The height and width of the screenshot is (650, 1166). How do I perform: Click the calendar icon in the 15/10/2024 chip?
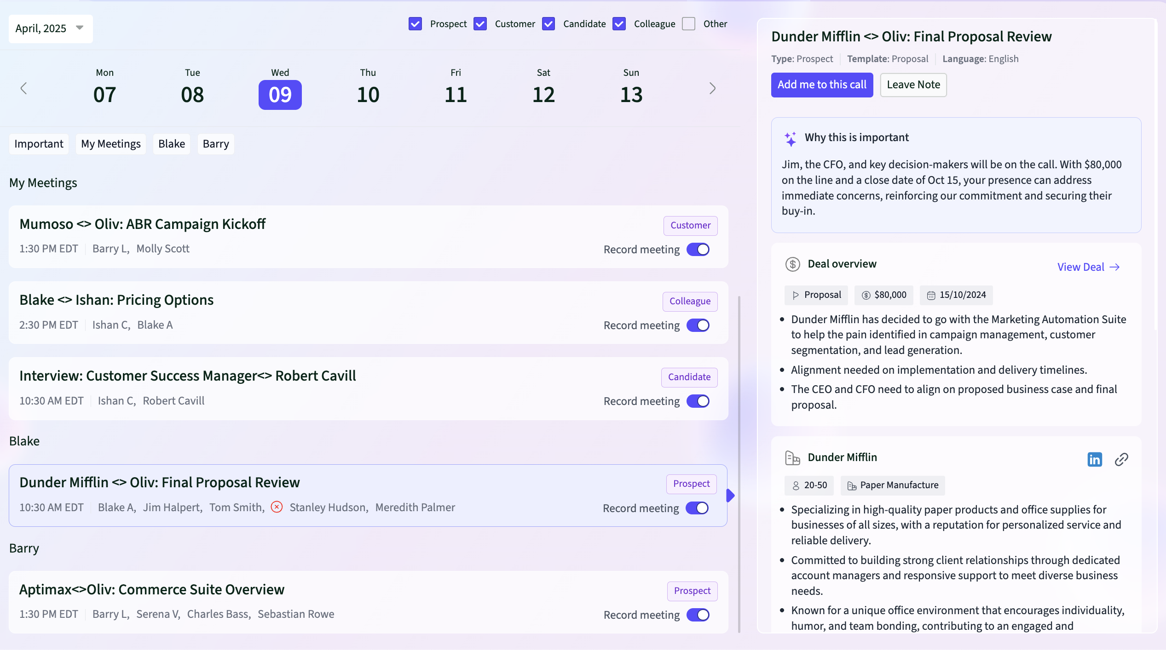click(x=931, y=296)
